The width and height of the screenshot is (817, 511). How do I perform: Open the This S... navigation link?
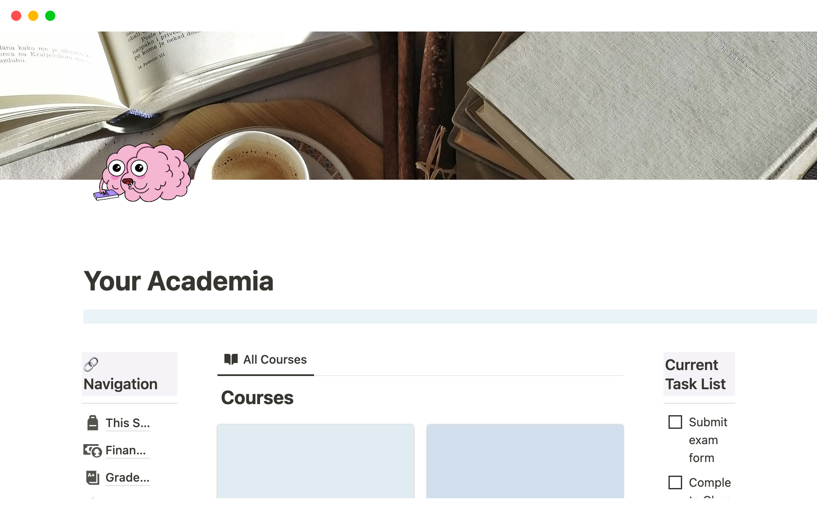[128, 423]
